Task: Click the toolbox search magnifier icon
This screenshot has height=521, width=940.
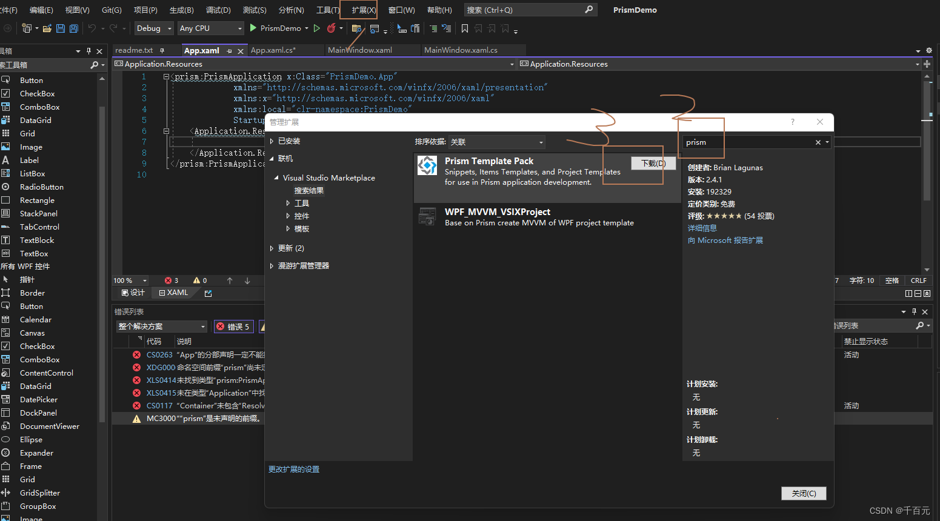Action: tap(94, 65)
